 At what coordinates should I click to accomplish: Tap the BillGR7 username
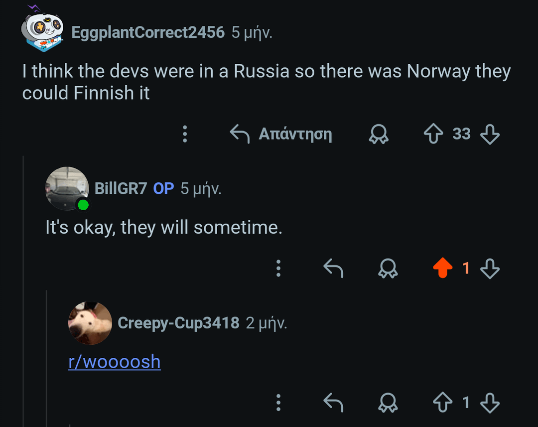[121, 188]
